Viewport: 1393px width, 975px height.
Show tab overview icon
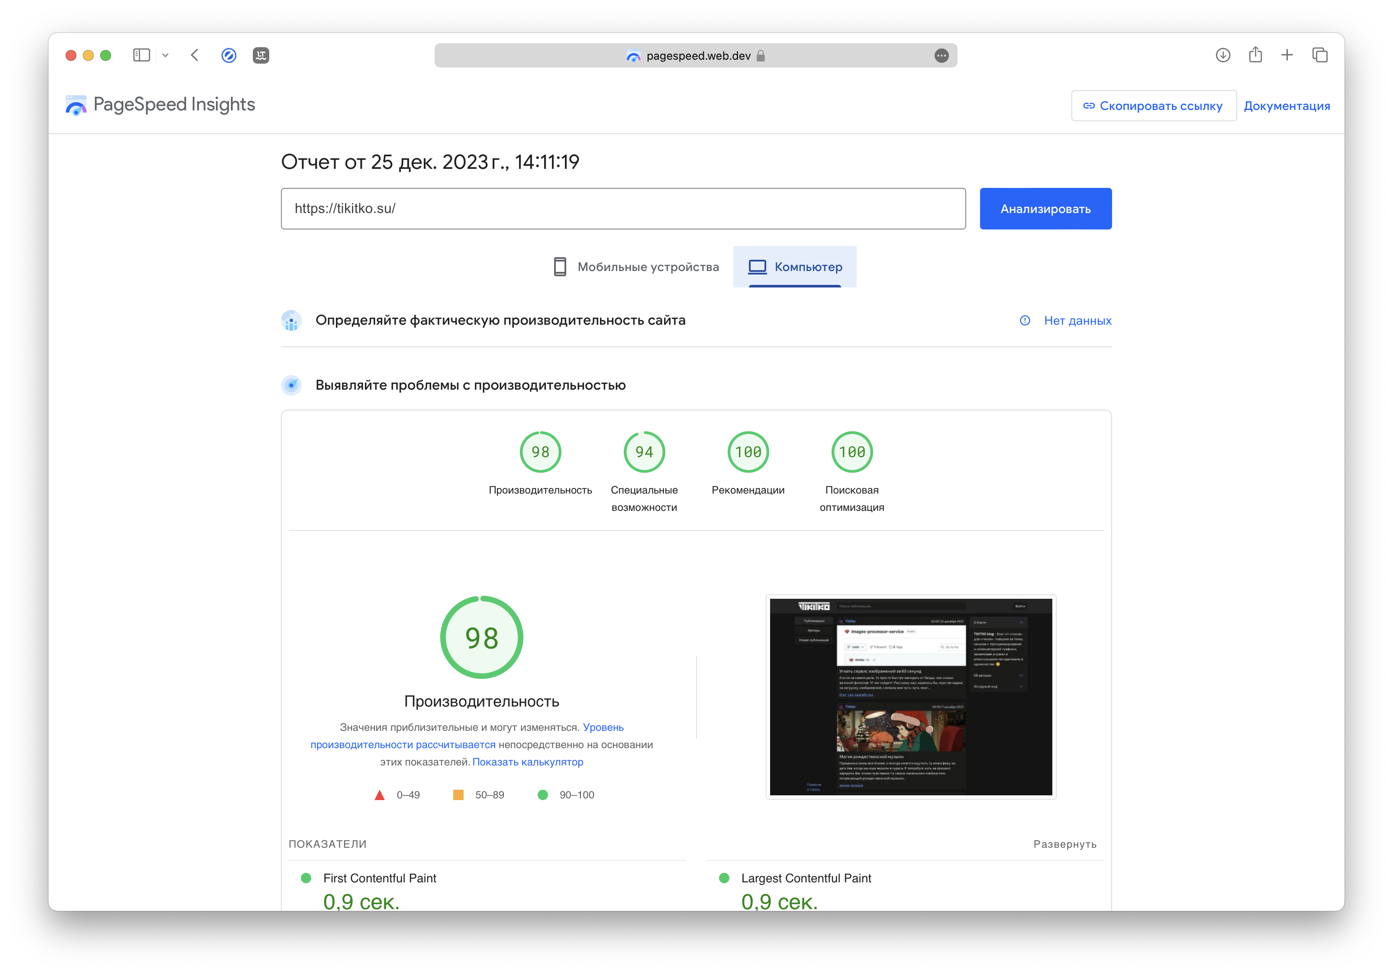(1319, 55)
